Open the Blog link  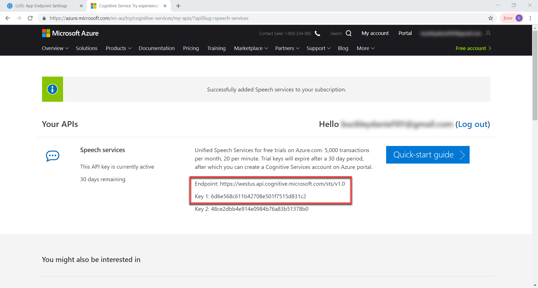pos(343,48)
